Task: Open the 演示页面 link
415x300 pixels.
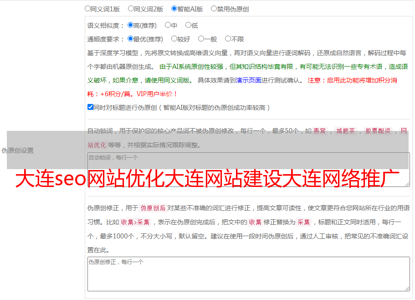Action: click(249, 80)
